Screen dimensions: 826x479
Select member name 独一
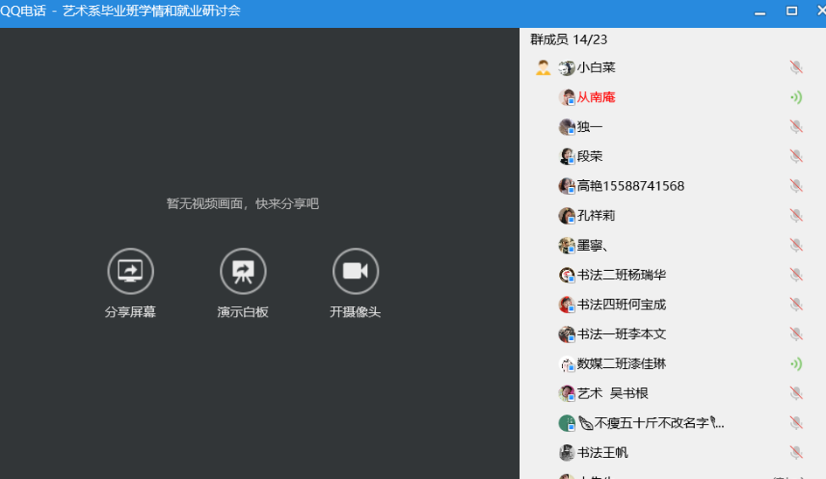pos(590,127)
